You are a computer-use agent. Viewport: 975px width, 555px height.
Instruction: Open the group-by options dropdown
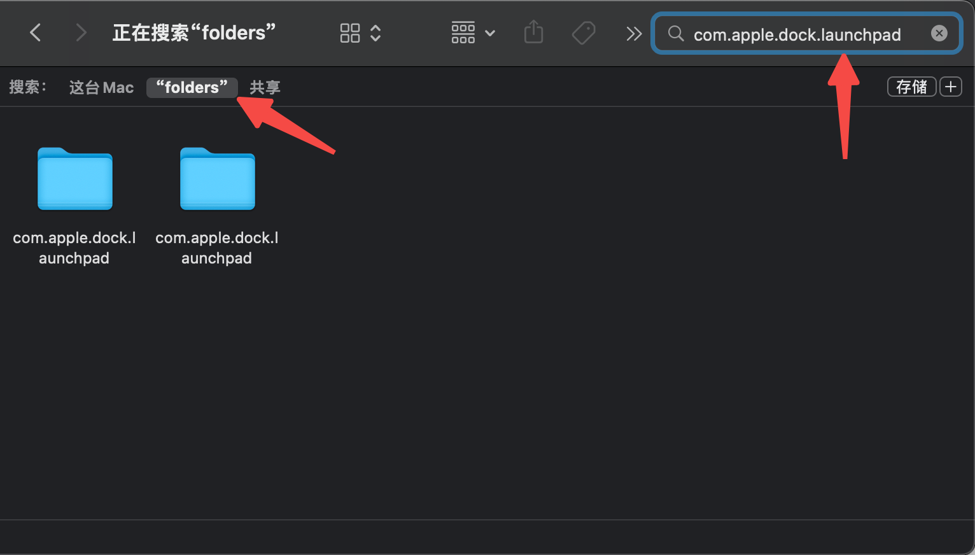(x=473, y=32)
